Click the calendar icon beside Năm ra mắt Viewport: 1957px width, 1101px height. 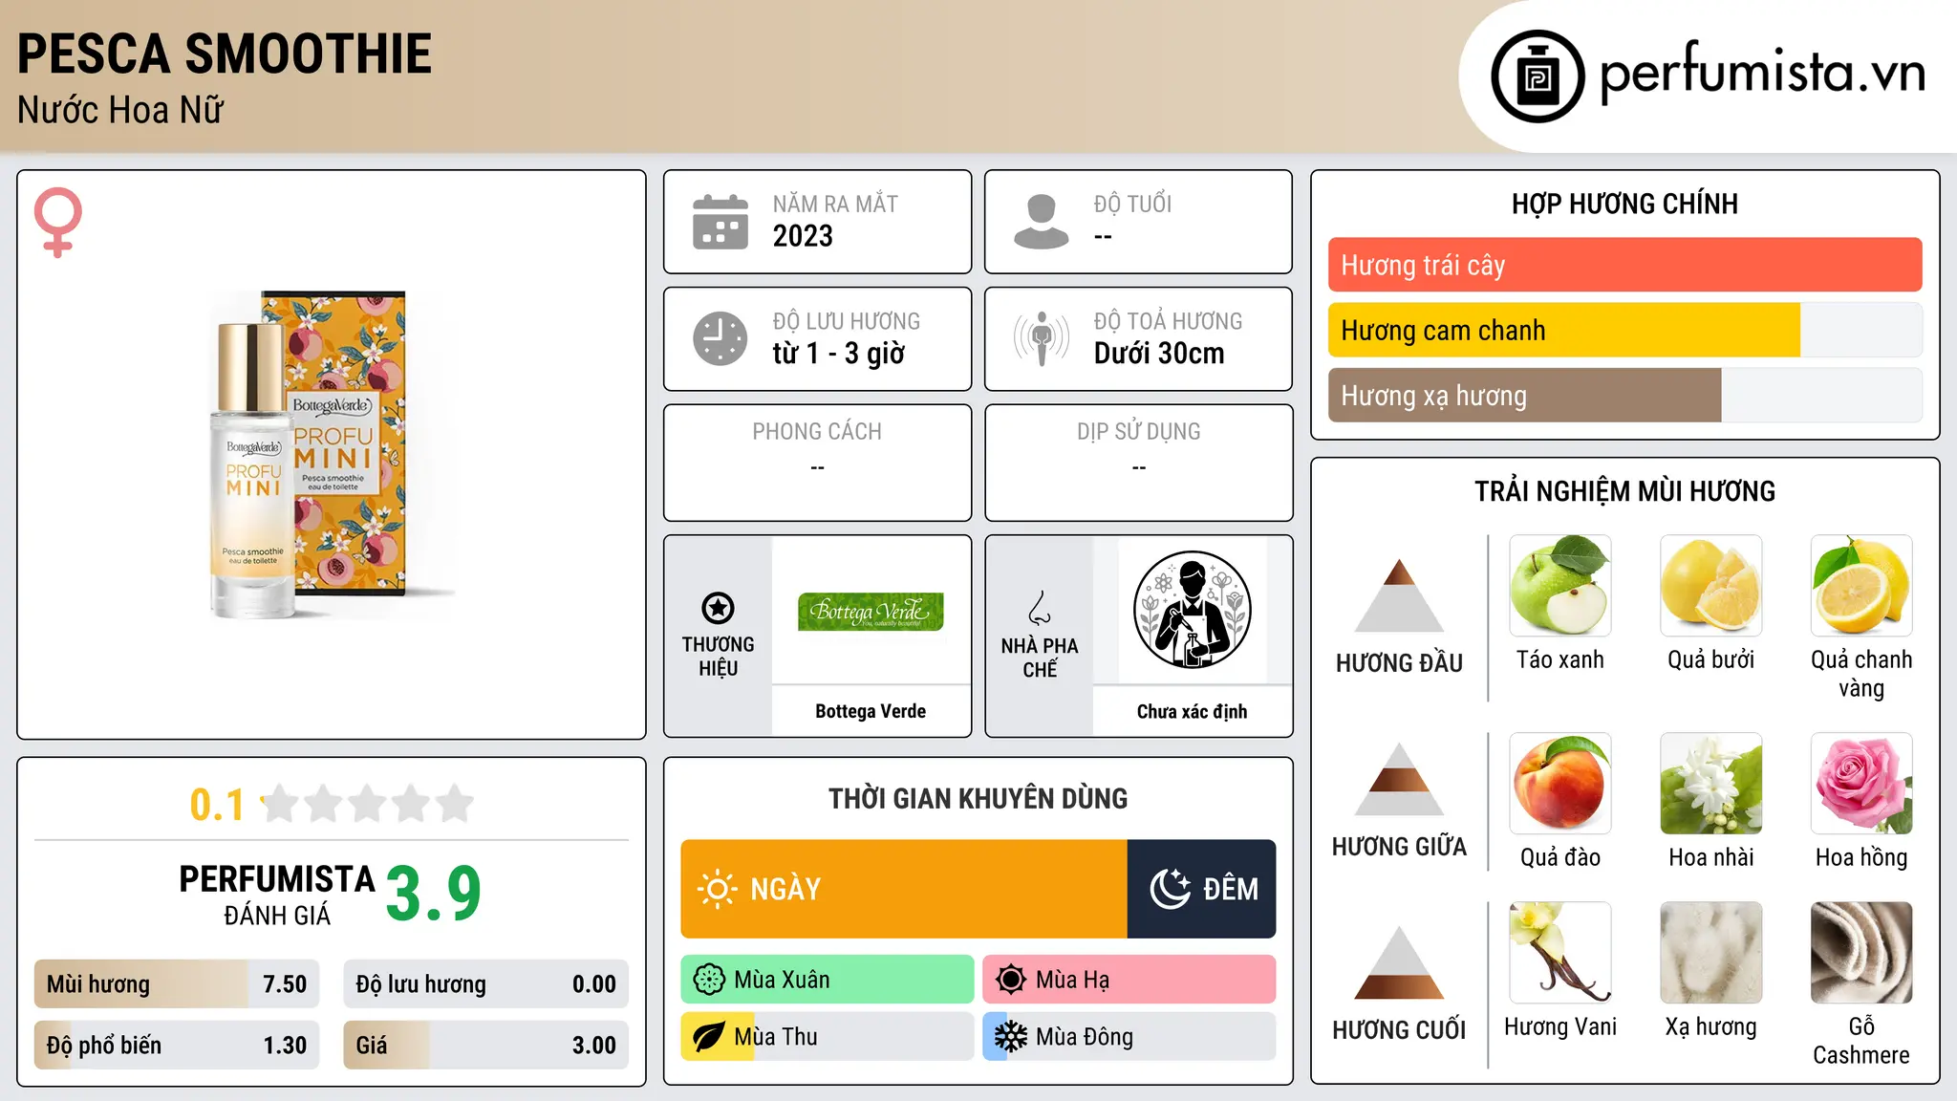[x=720, y=222]
